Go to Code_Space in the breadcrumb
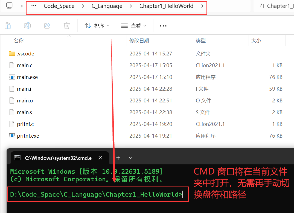 click(x=59, y=6)
